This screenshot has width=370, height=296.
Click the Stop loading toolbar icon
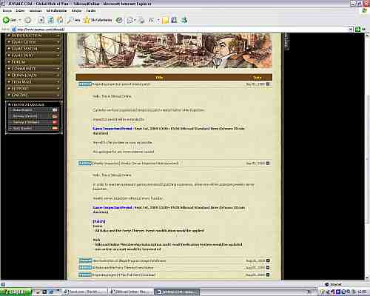(x=41, y=20)
